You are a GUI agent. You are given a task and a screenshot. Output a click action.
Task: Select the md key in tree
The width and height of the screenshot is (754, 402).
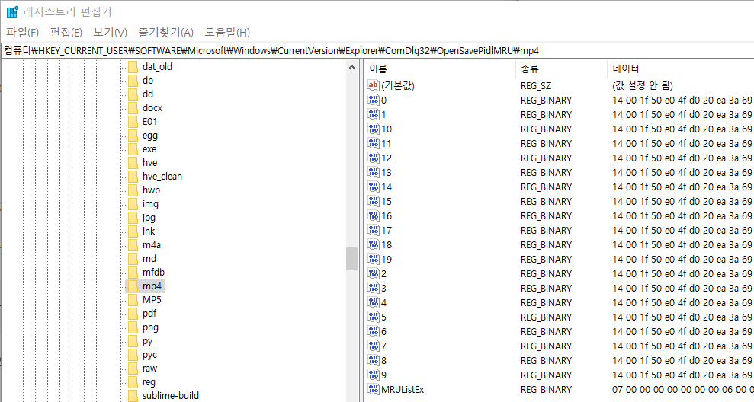[149, 258]
